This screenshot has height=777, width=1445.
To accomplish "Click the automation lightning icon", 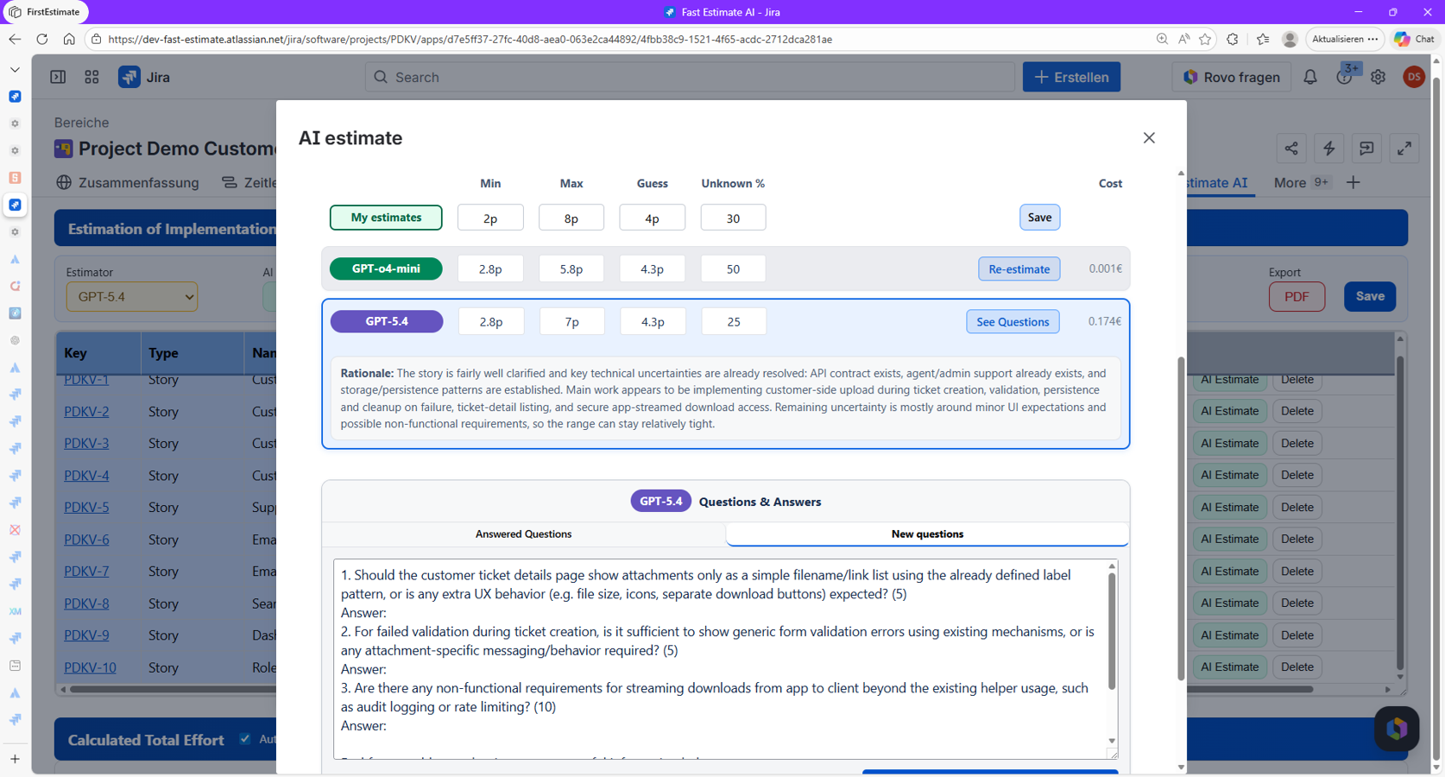I will click(1329, 148).
